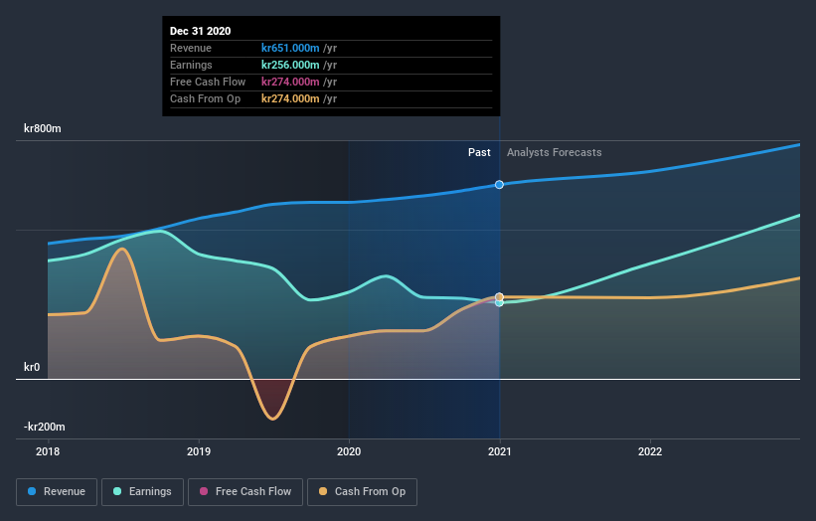Select the Cash From Op marker at 2021

click(x=499, y=297)
